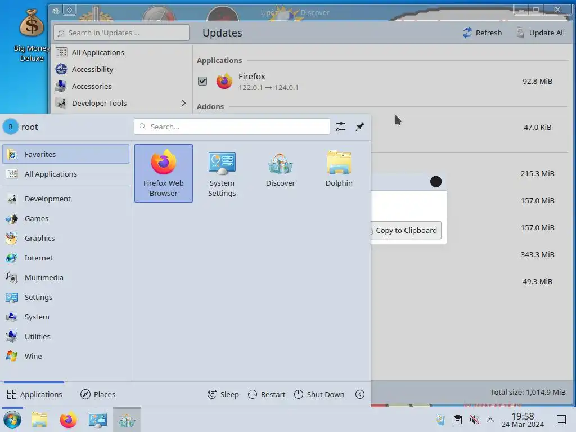Open more power options arrow
The height and width of the screenshot is (432, 576).
pos(360,394)
